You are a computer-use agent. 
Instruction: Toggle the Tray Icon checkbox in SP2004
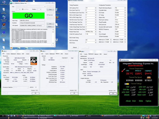tap(47, 15)
